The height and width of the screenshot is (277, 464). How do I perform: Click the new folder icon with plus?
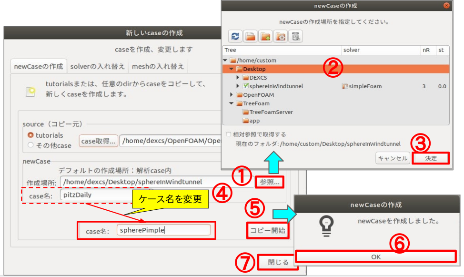click(x=265, y=36)
